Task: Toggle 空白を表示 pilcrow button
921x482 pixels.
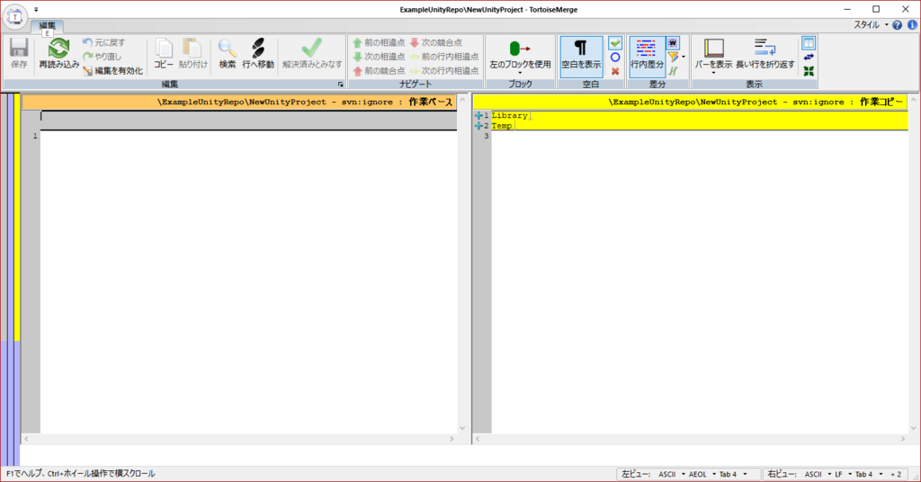Action: click(581, 57)
